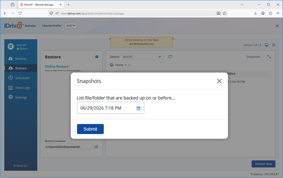List all tabs dropdown arrow
283x178 pixels.
[x=242, y=4]
